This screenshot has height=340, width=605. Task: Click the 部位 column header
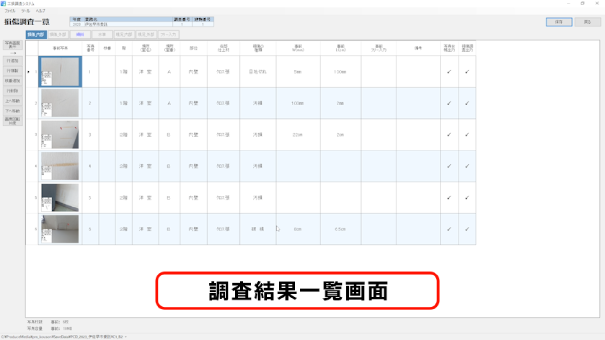pos(193,48)
